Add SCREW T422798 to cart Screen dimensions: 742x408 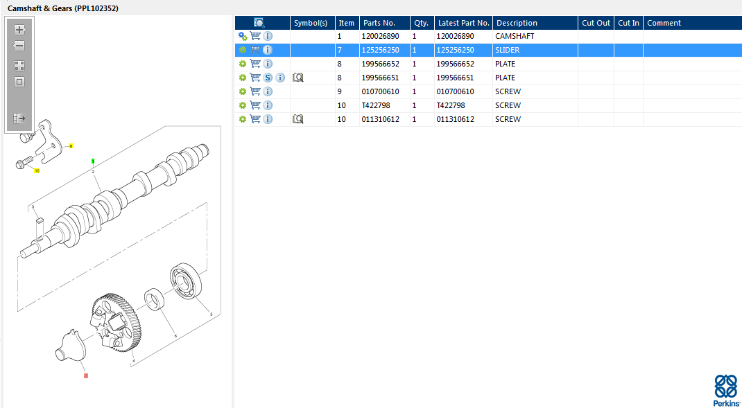coord(255,105)
